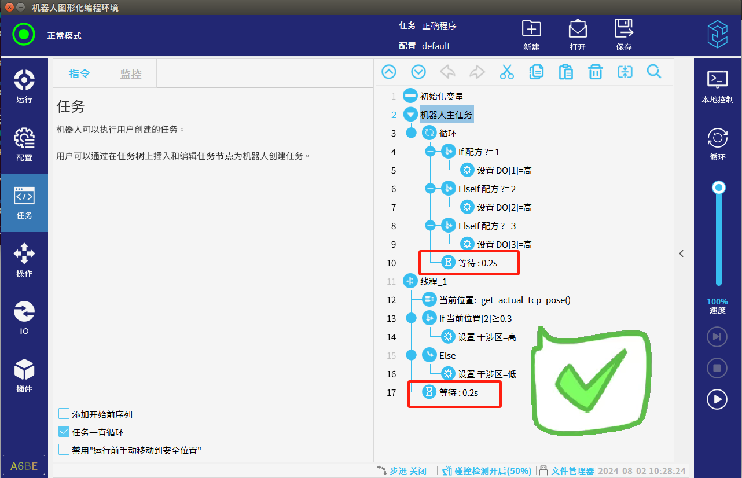This screenshot has height=478, width=742.
Task: Enable the 添加开始前序列 checkbox
Action: (x=64, y=414)
